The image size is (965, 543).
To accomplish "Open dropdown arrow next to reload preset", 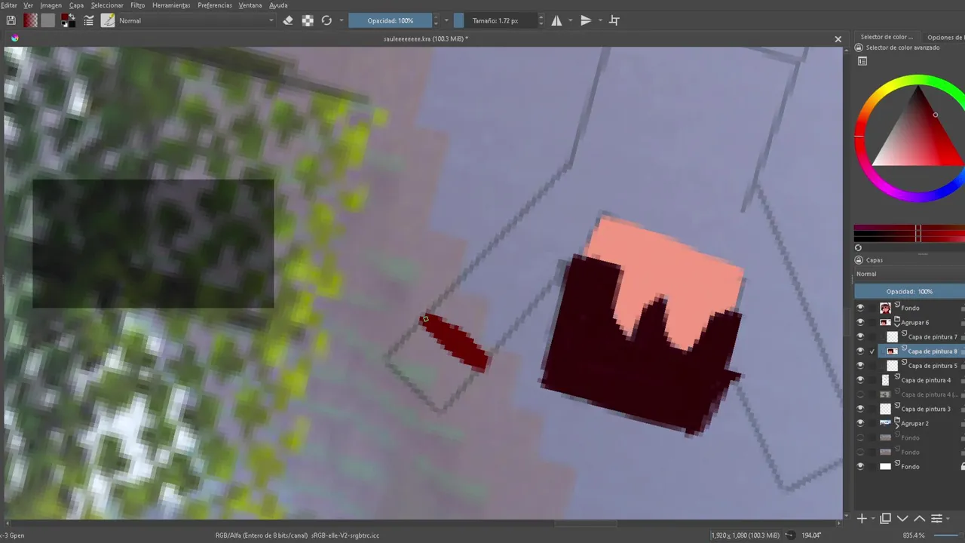I will pos(342,20).
